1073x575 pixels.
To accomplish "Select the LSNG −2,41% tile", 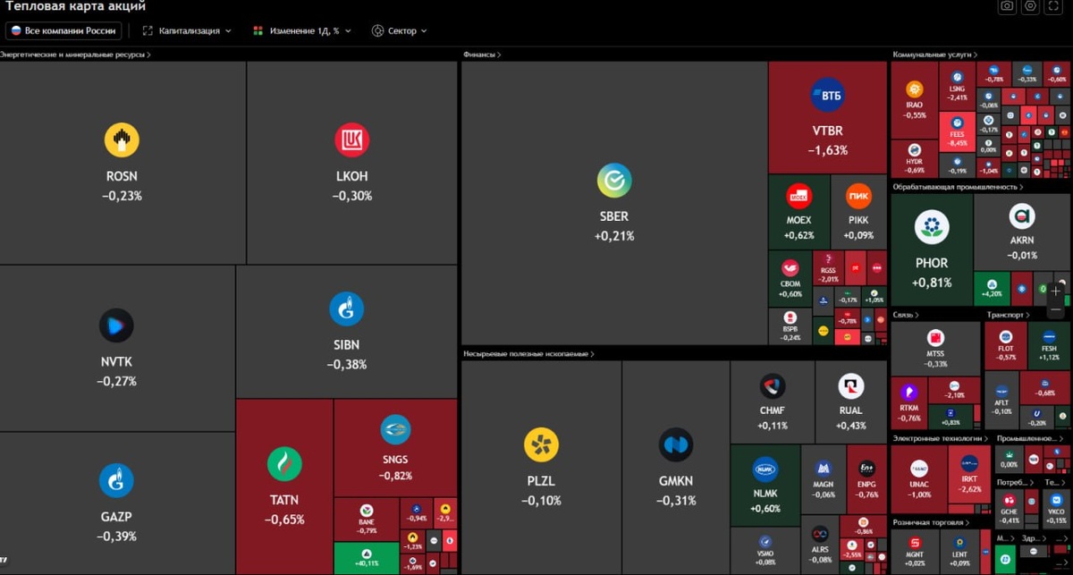I will point(957,86).
